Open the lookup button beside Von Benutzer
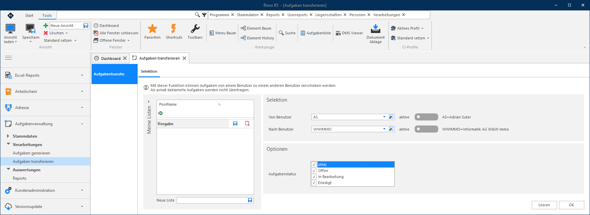590x215 pixels. pos(391,117)
